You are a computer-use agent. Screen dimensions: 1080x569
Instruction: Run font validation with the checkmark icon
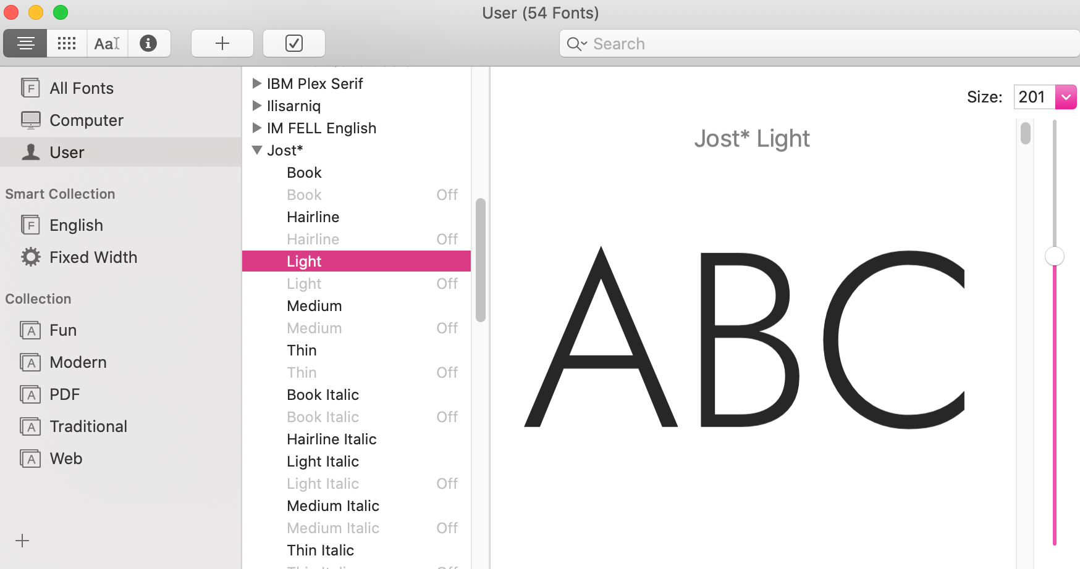tap(294, 43)
